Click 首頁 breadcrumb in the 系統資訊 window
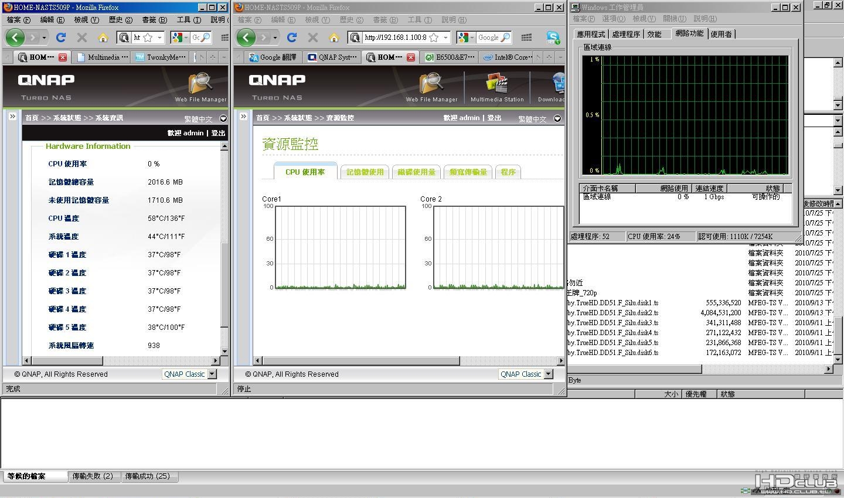 point(32,118)
